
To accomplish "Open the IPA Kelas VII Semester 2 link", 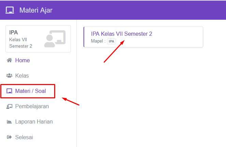I will pos(121,34).
